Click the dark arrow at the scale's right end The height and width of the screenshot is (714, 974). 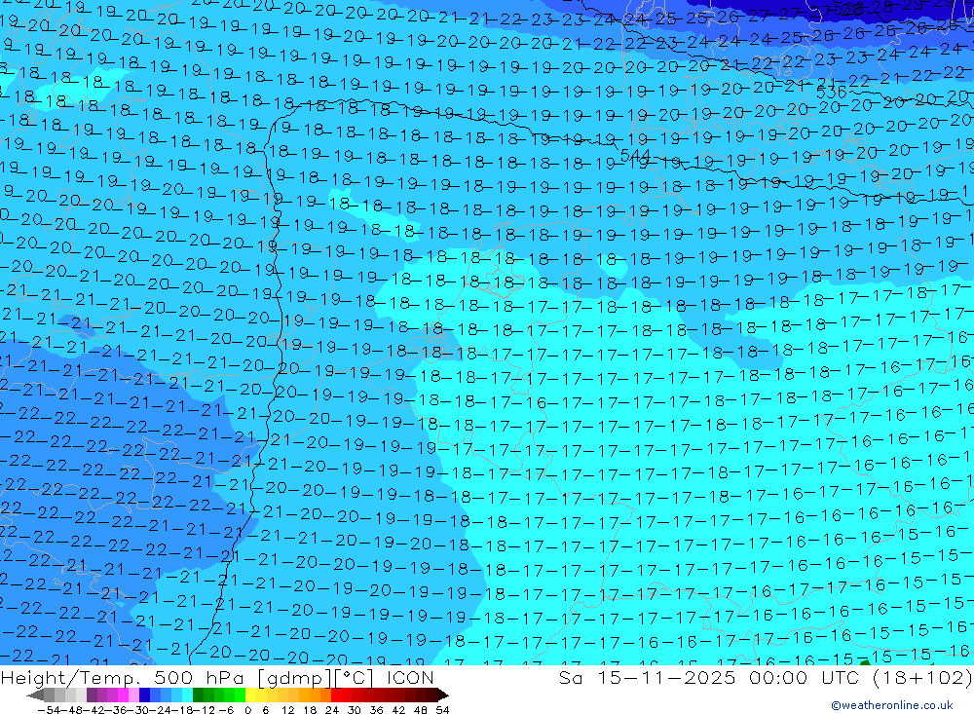pos(442,695)
